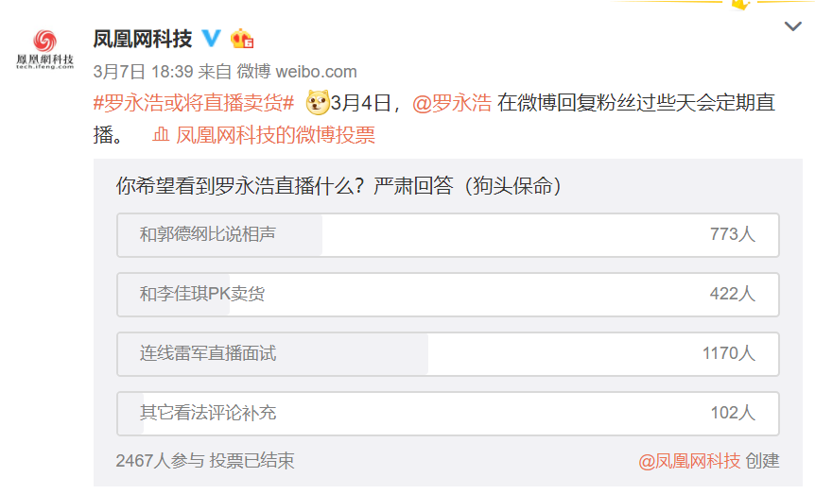This screenshot has width=815, height=494.
Task: Open @凤凰网科技 poll creator link
Action: pos(689,461)
